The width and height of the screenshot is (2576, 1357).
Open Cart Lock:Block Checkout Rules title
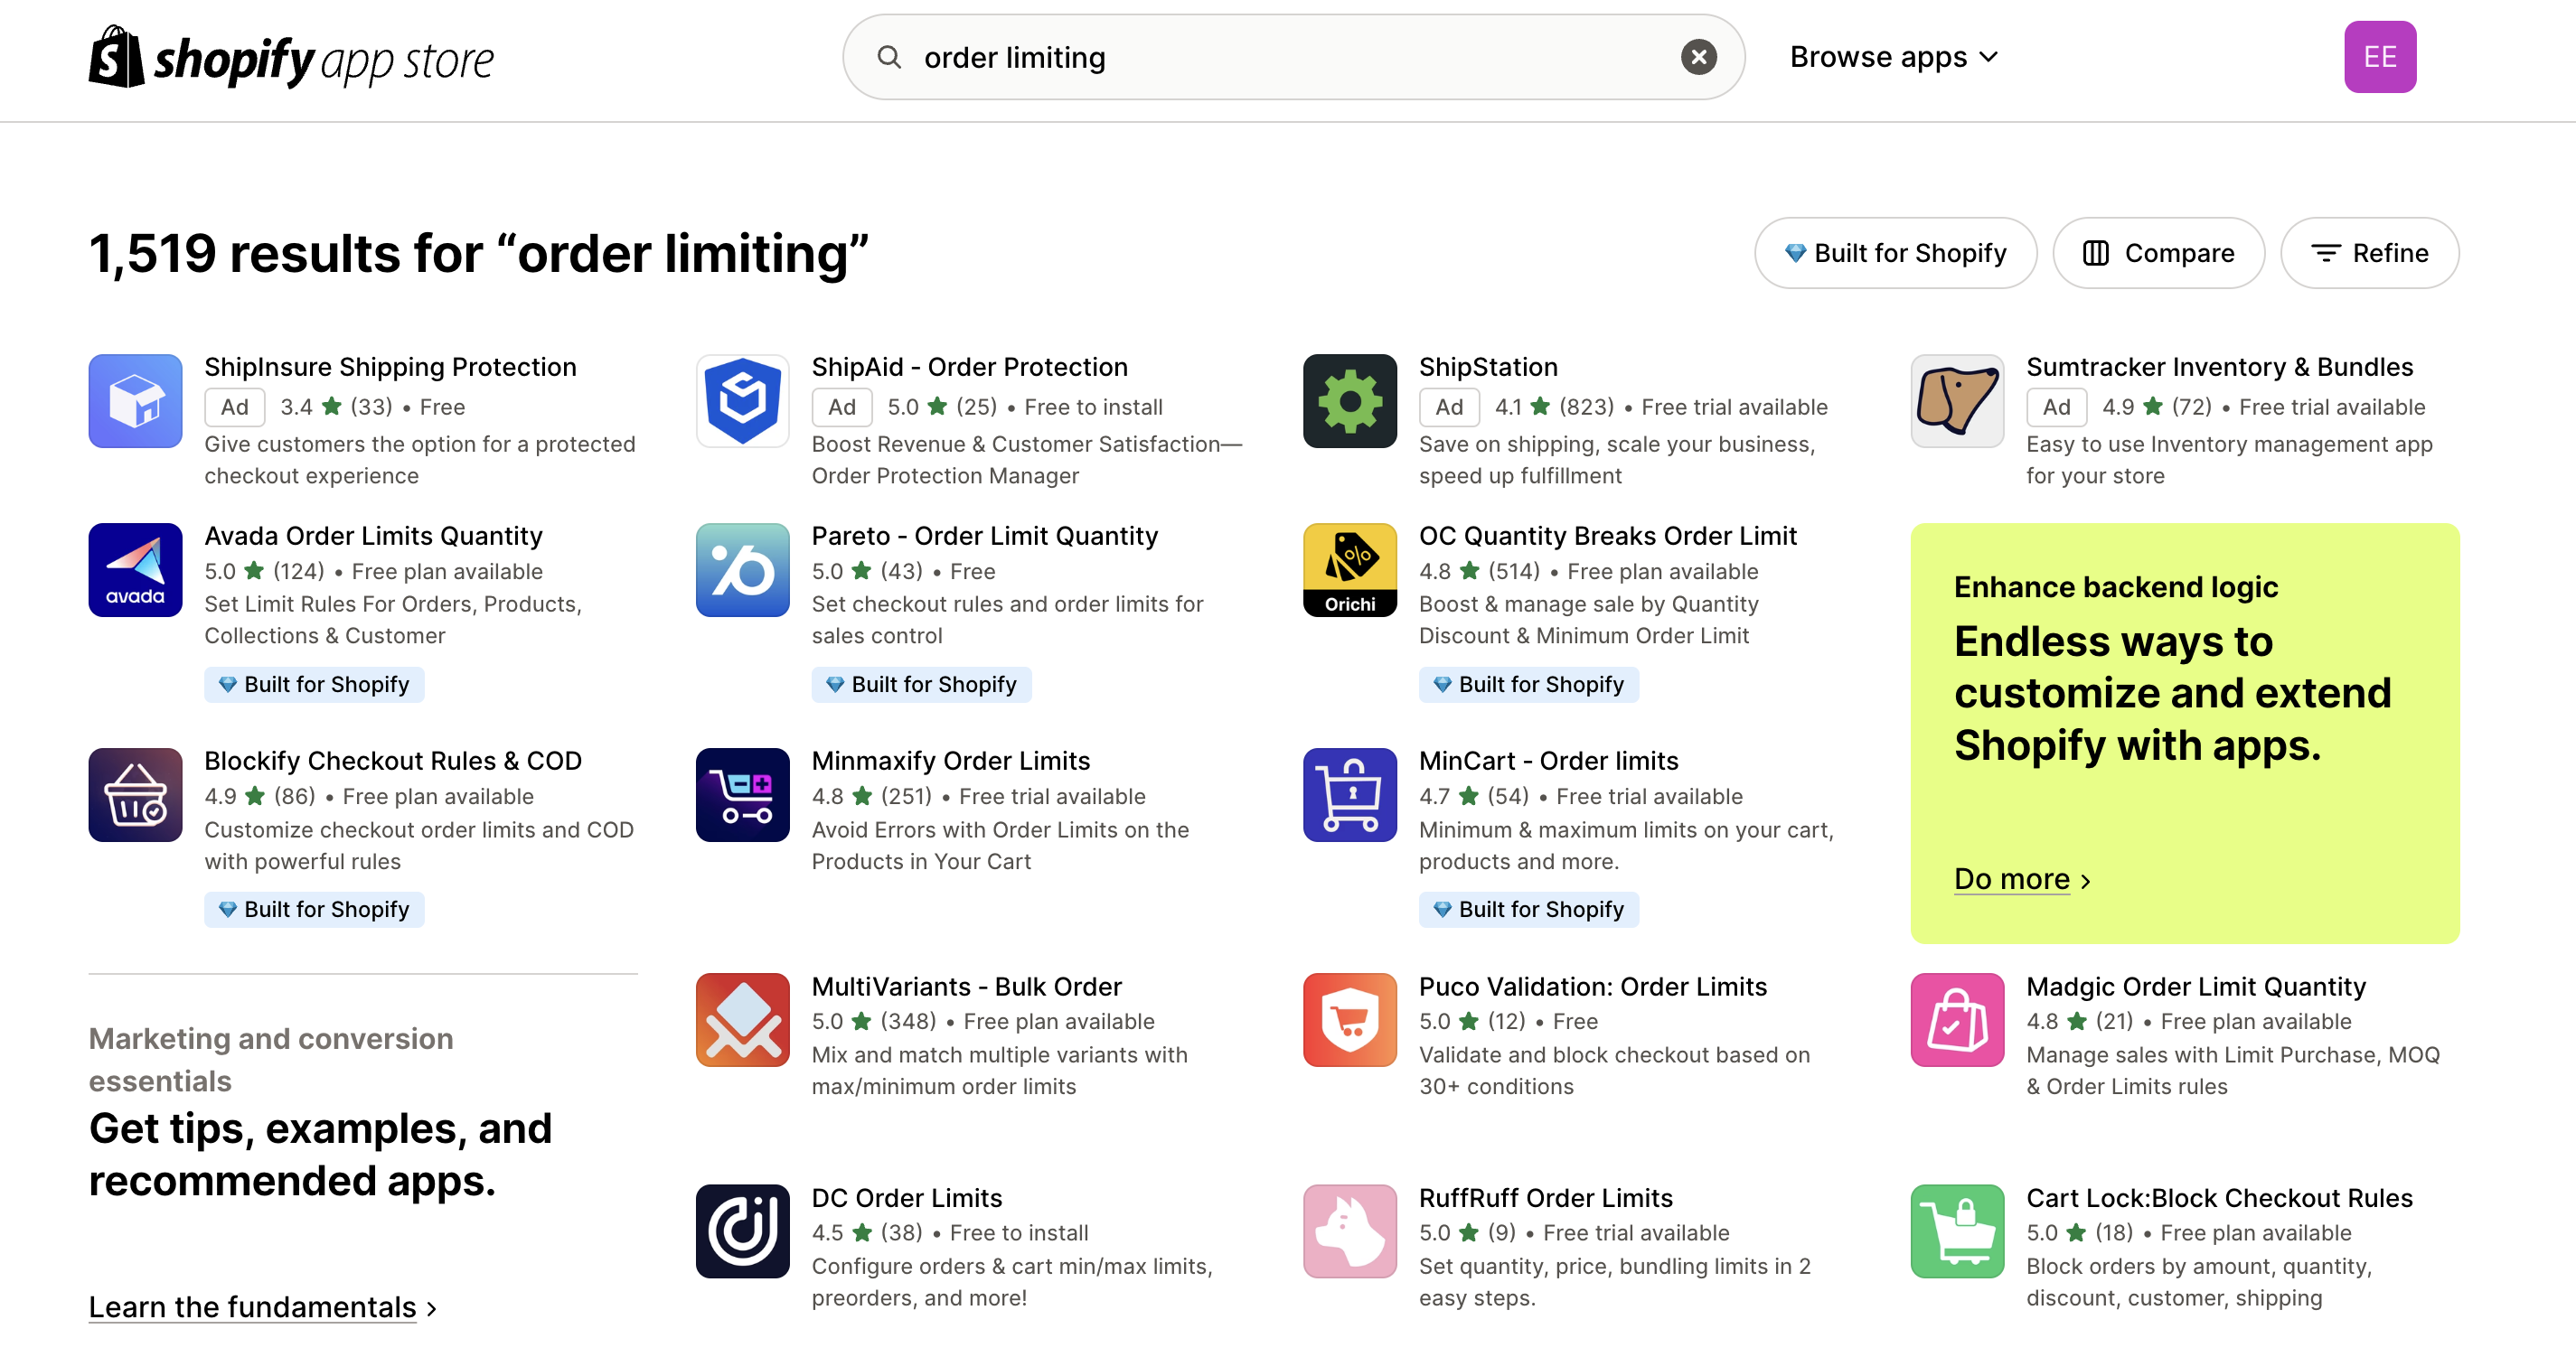(2219, 1197)
